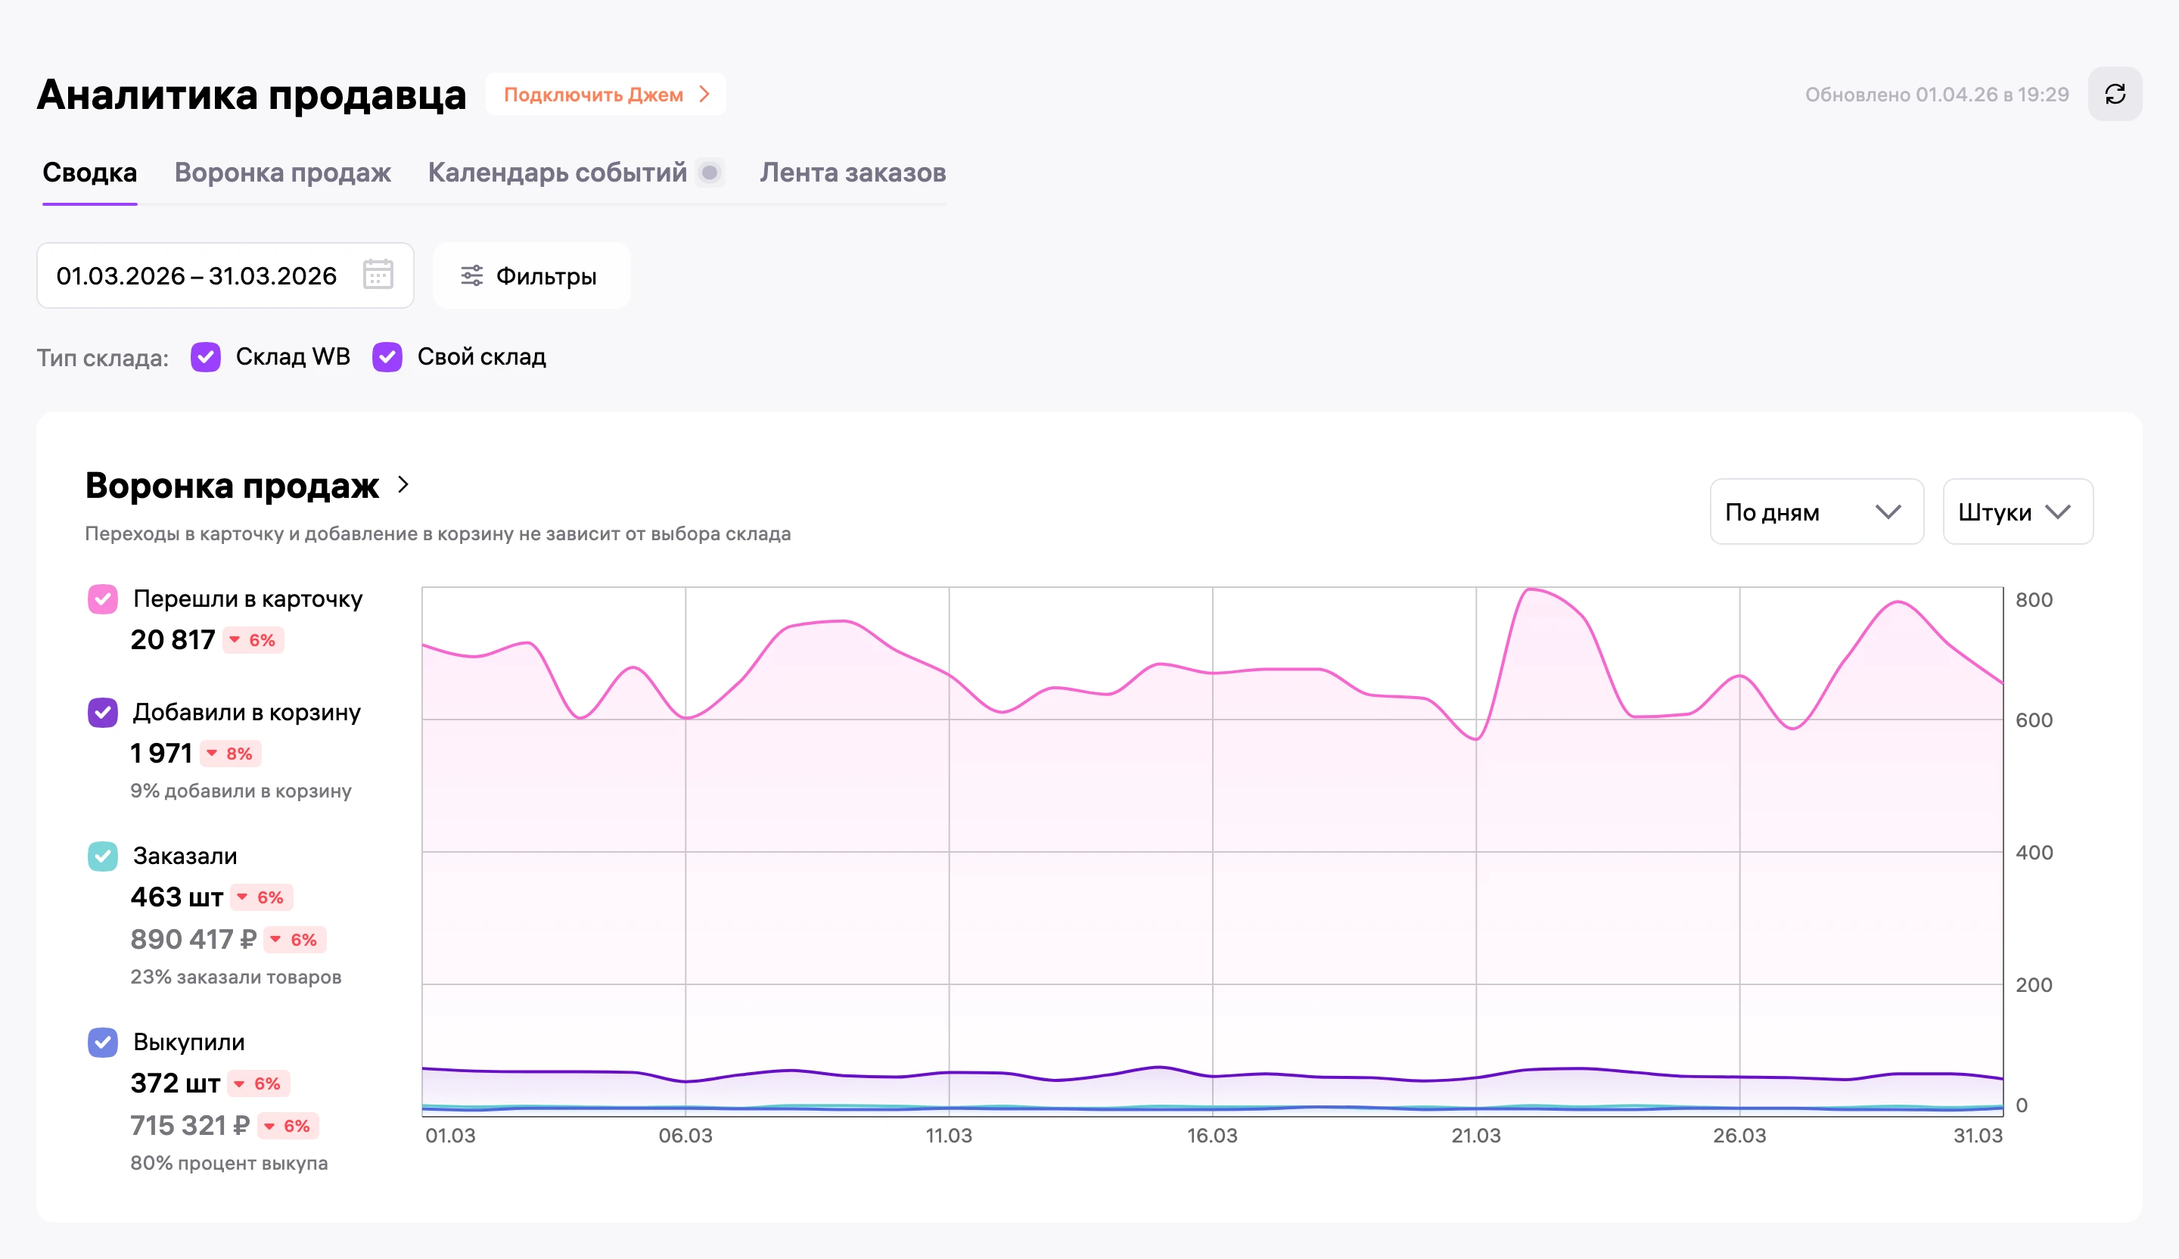Click the 23% заказали товаров text
Screen dimensions: 2179x1259
tap(236, 977)
